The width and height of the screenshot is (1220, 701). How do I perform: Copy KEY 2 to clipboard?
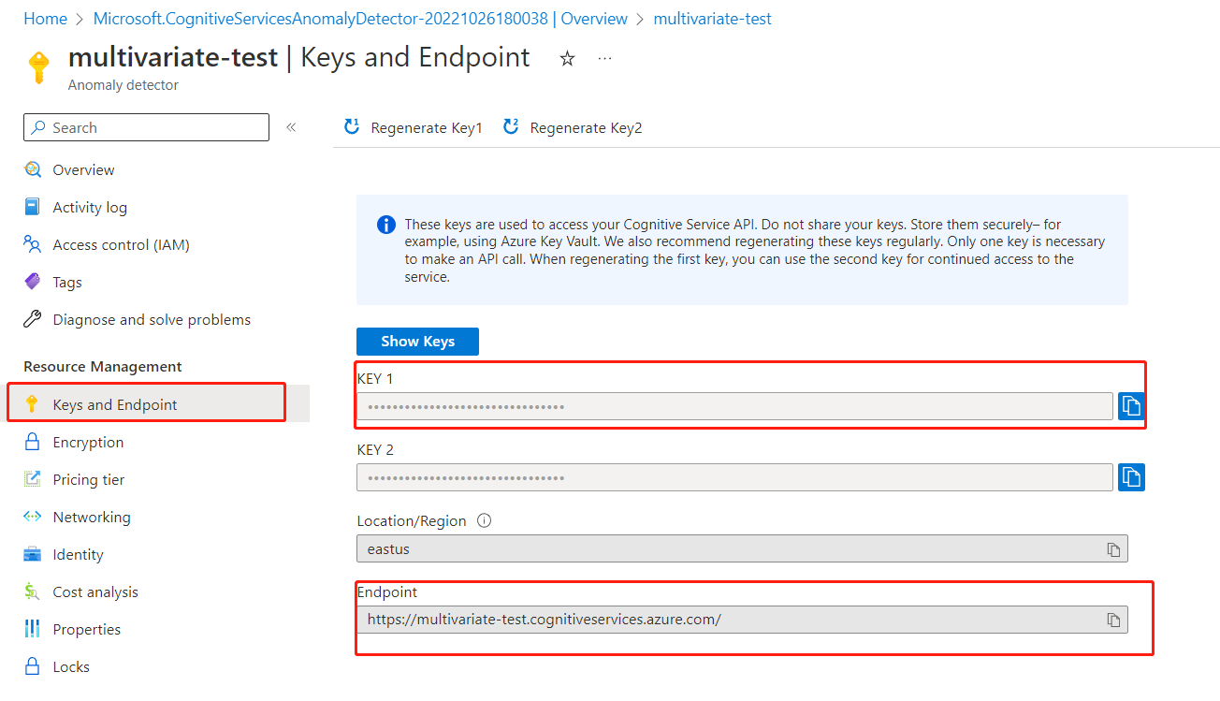[x=1131, y=477]
